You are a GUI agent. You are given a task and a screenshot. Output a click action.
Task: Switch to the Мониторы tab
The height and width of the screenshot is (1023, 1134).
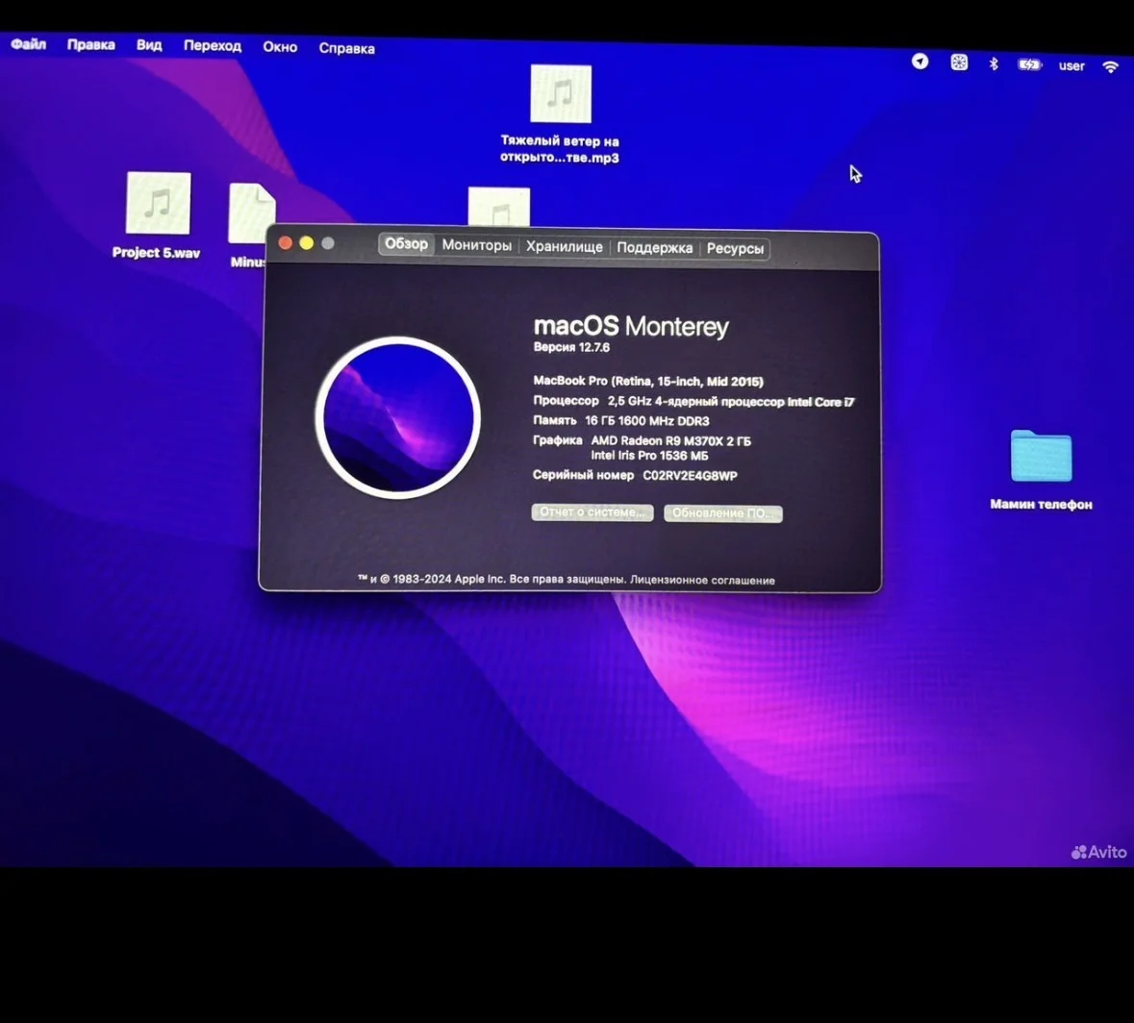point(477,246)
